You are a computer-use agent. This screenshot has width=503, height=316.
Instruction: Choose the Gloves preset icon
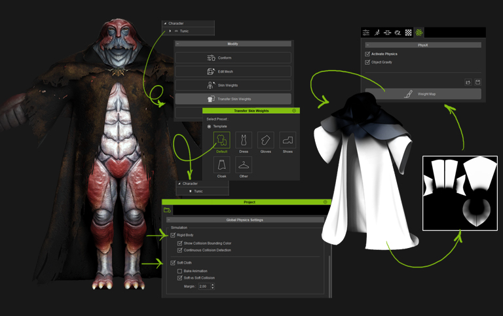266,140
